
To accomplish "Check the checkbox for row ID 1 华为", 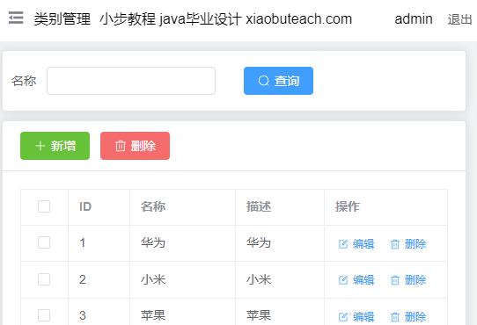I will pyautogui.click(x=44, y=242).
